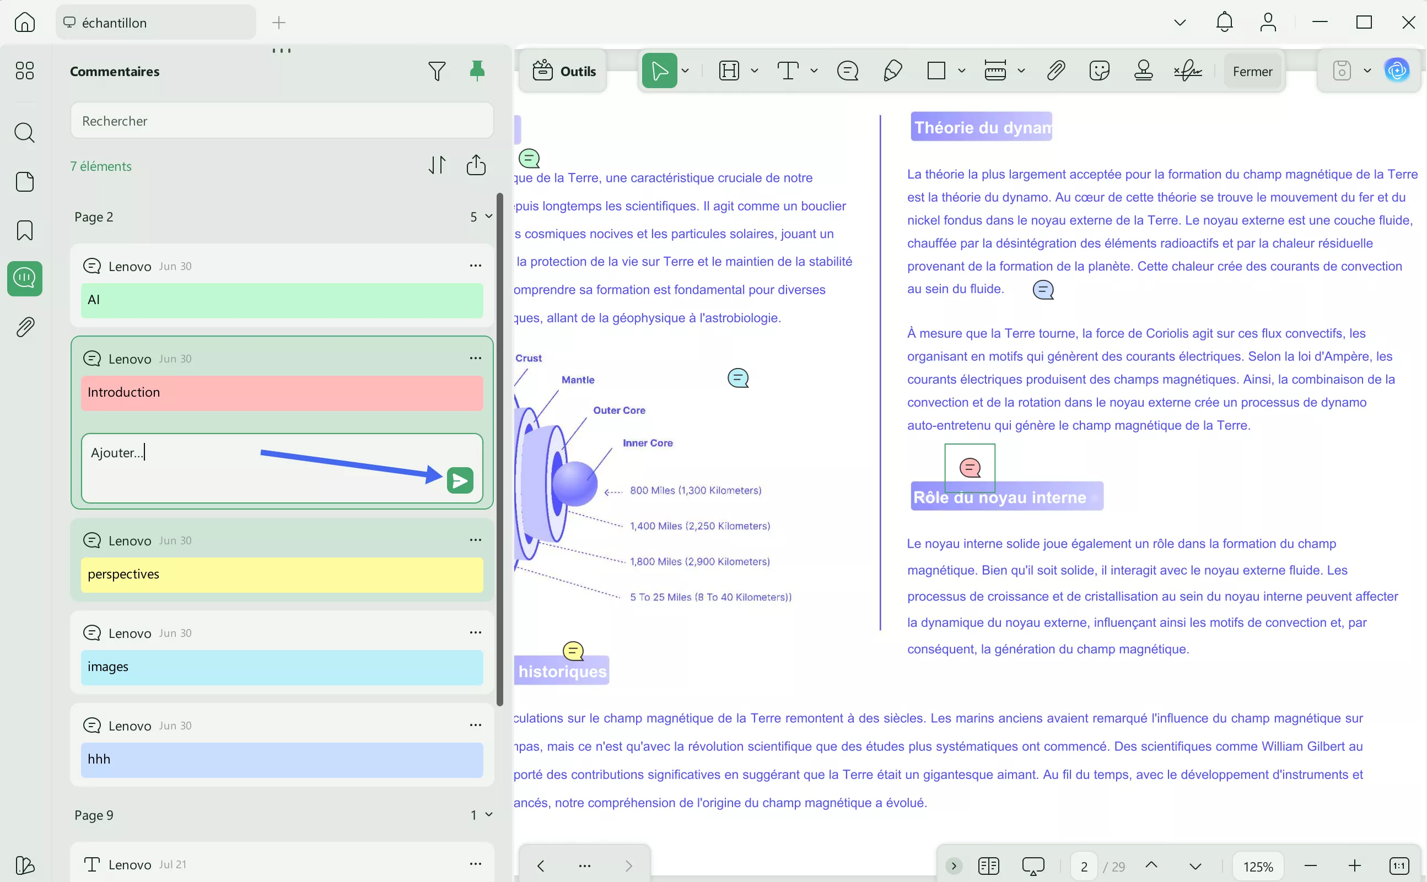Click the Outils button
1427x882 pixels.
pos(564,71)
